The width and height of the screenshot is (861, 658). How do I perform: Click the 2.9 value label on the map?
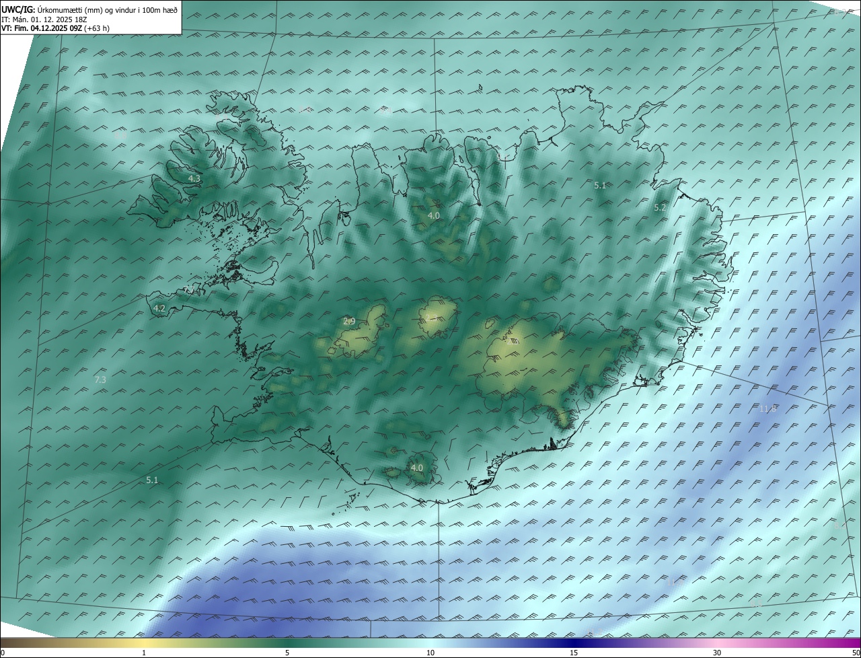[349, 322]
